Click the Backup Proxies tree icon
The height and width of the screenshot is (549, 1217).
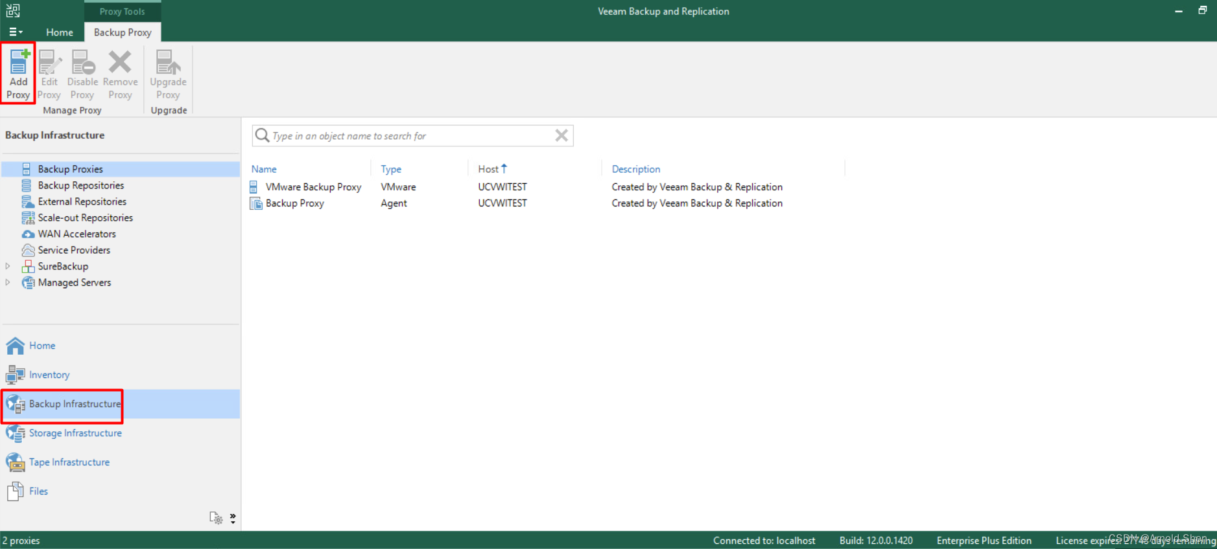27,169
